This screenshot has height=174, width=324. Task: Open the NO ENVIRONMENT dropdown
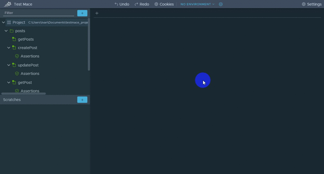pos(197,4)
